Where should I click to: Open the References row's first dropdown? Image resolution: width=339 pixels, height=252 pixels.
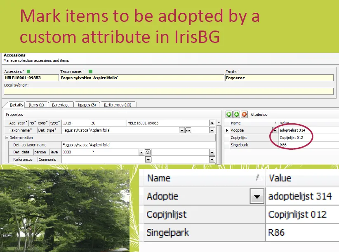[148, 160]
